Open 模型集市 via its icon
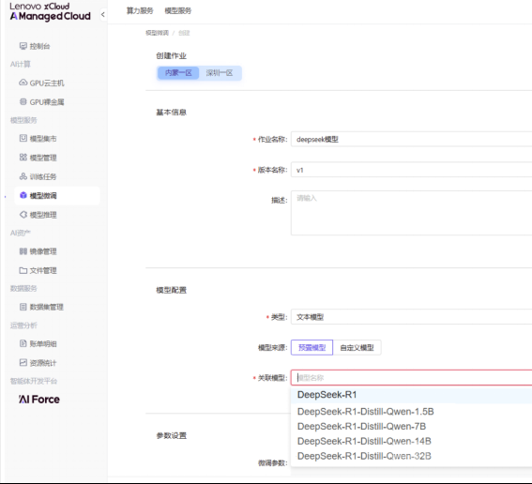 (x=23, y=138)
